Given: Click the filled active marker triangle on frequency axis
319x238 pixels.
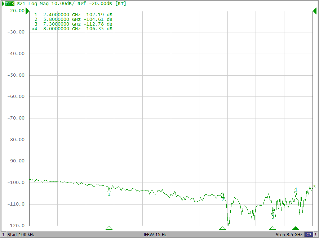Looking at the screenshot, I should 296,228.
